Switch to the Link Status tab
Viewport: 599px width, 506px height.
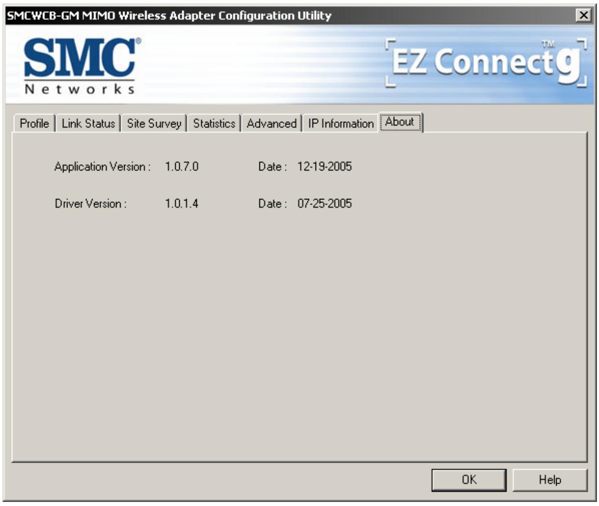tap(88, 123)
